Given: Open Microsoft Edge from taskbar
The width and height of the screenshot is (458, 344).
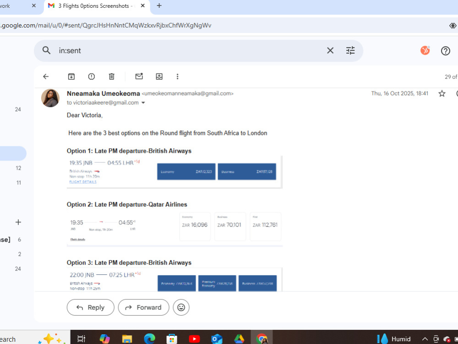Looking at the screenshot, I should point(150,339).
